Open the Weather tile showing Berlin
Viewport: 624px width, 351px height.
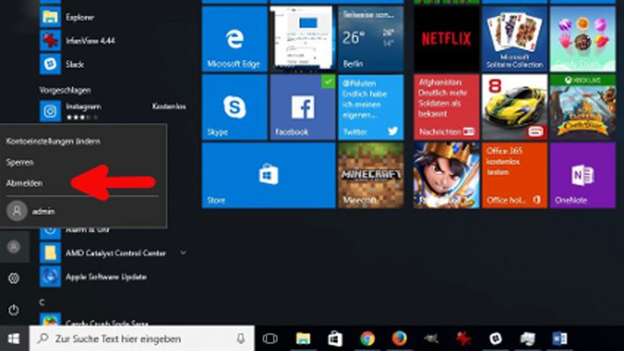370,39
